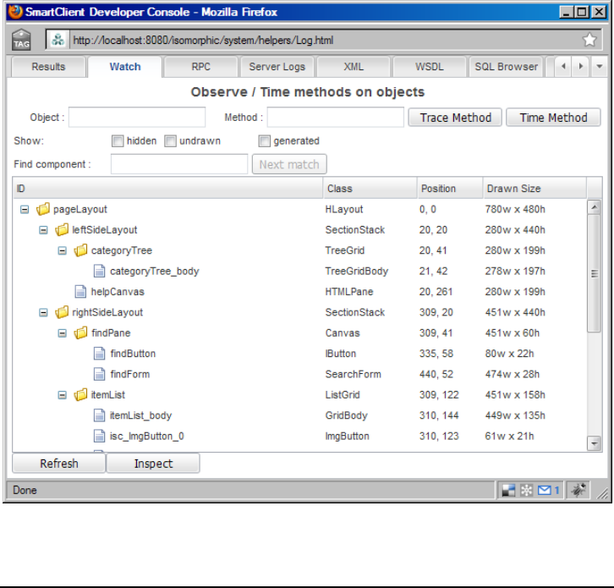This screenshot has width=614, height=588.
Task: Collapse the pageLayout tree node
Action: coord(25,210)
